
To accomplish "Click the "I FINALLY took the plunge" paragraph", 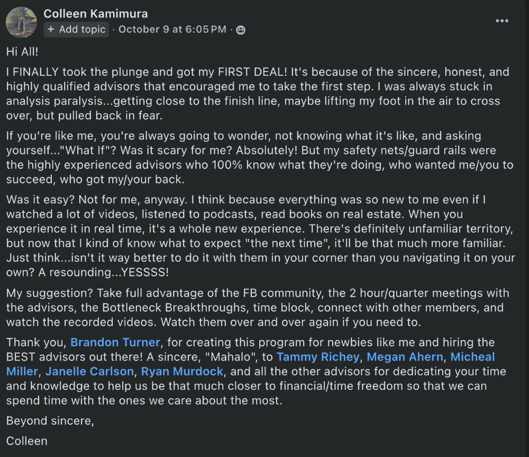I will tap(253, 94).
